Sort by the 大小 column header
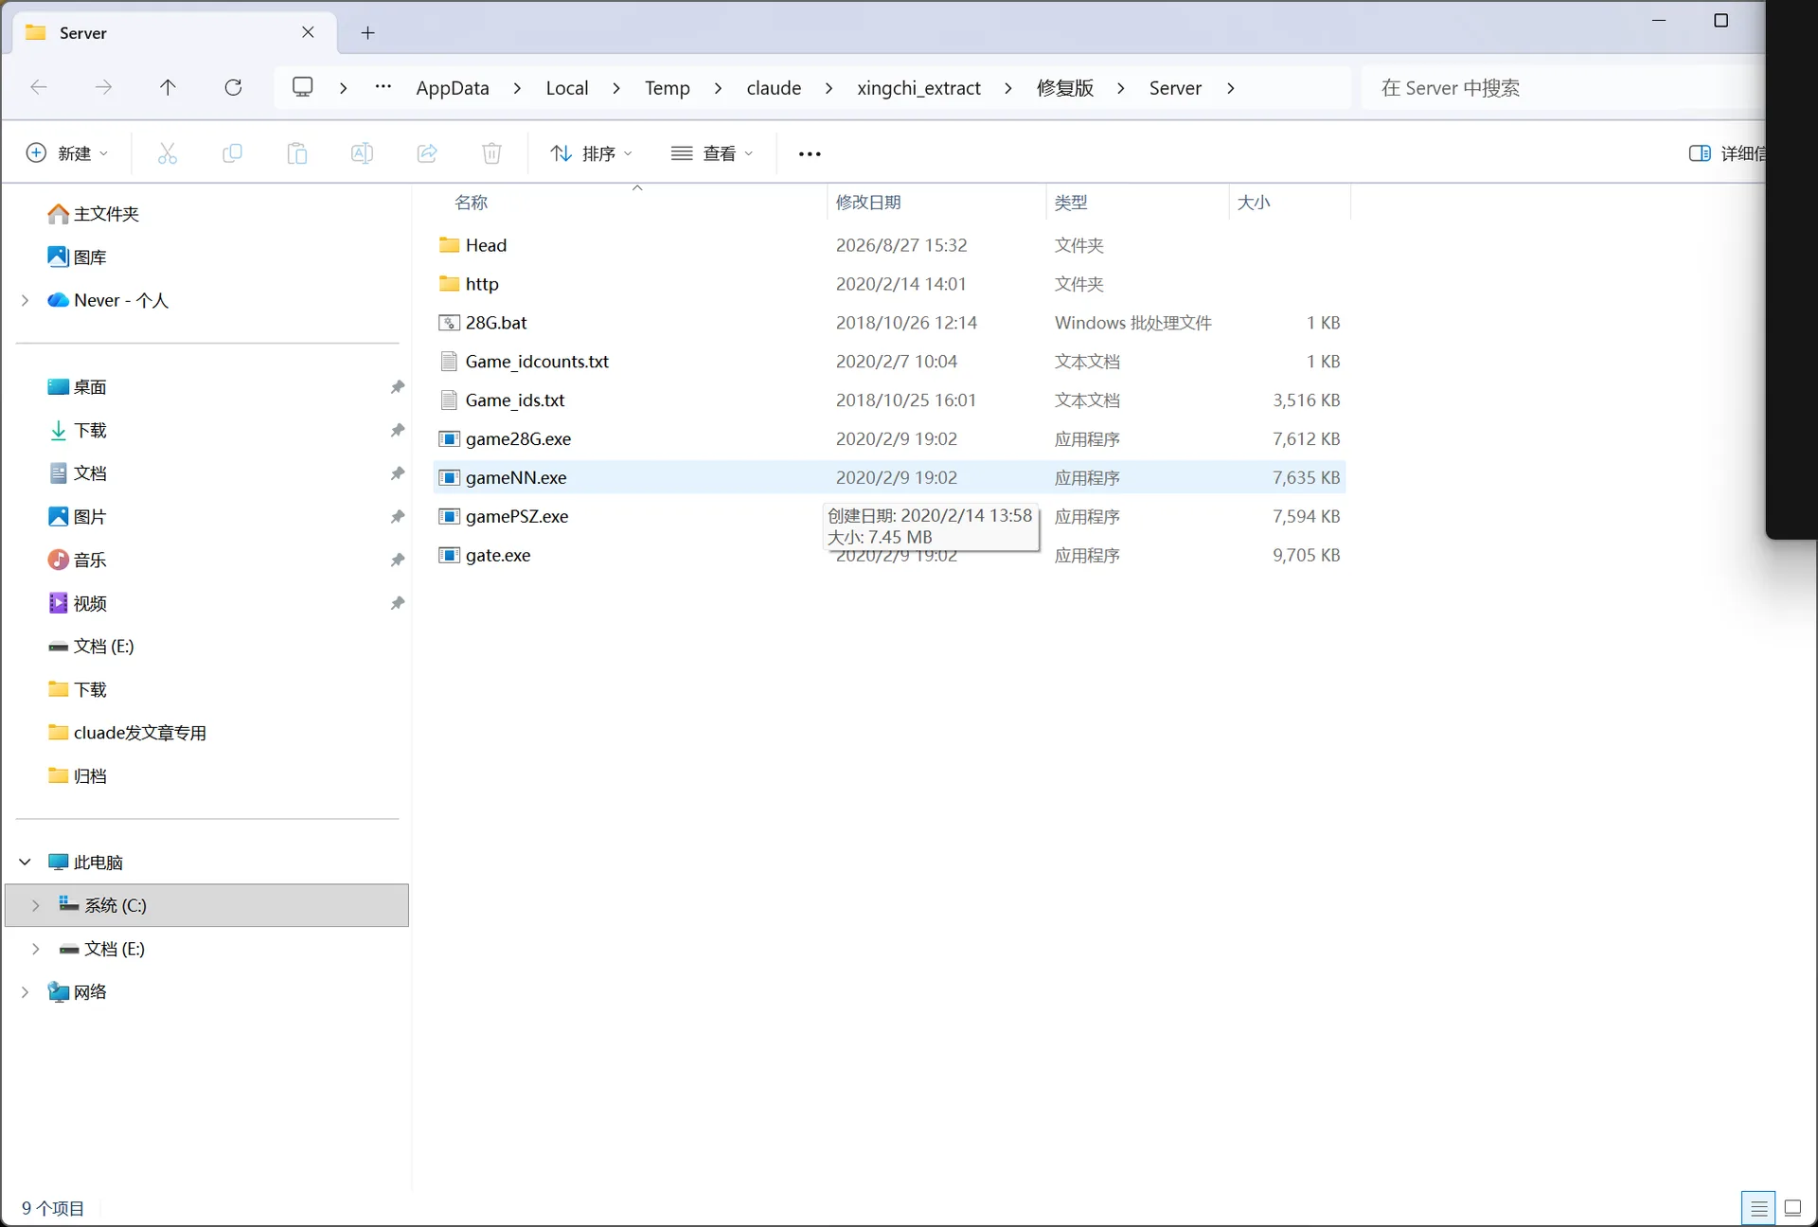This screenshot has width=1818, height=1227. click(x=1254, y=203)
